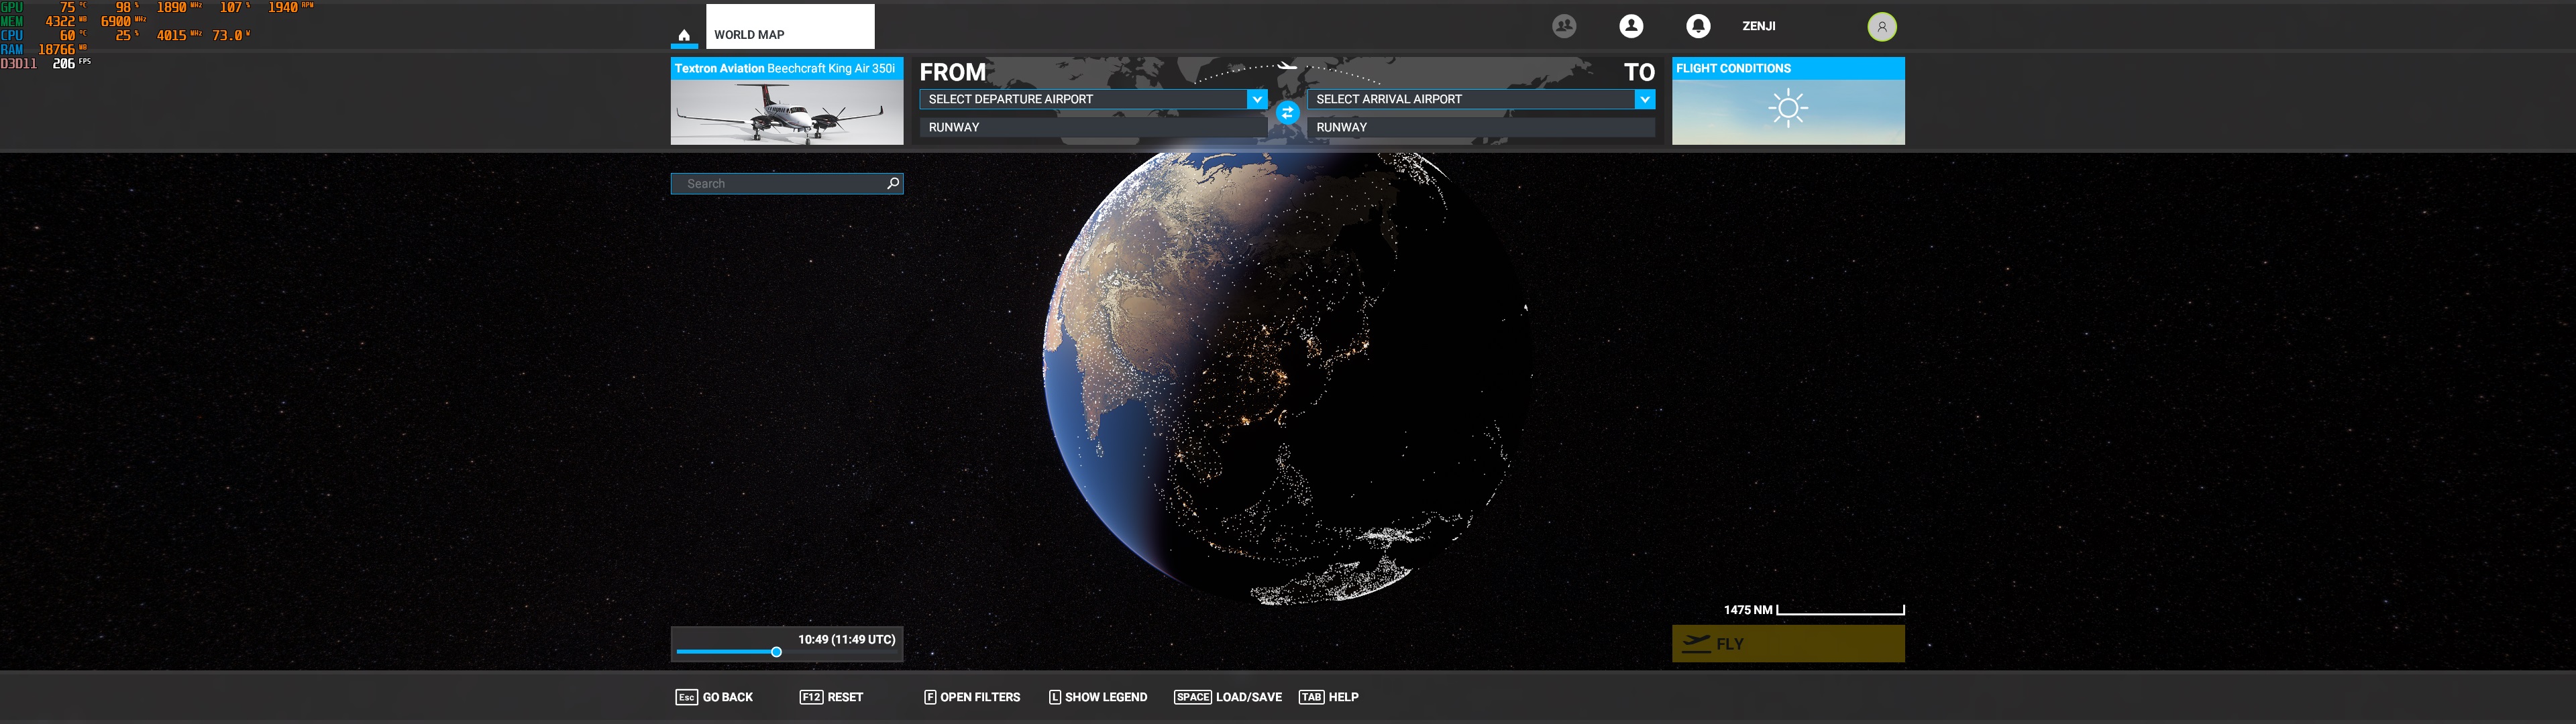Click the green-ringed user avatar
The width and height of the screenshot is (2576, 724).
click(x=1881, y=27)
